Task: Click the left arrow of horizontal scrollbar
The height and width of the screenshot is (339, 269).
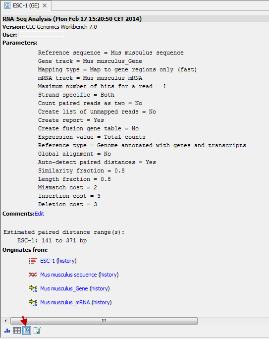Action: pos(5,321)
